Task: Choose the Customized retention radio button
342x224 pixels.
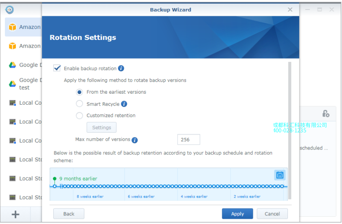Action: [x=79, y=116]
